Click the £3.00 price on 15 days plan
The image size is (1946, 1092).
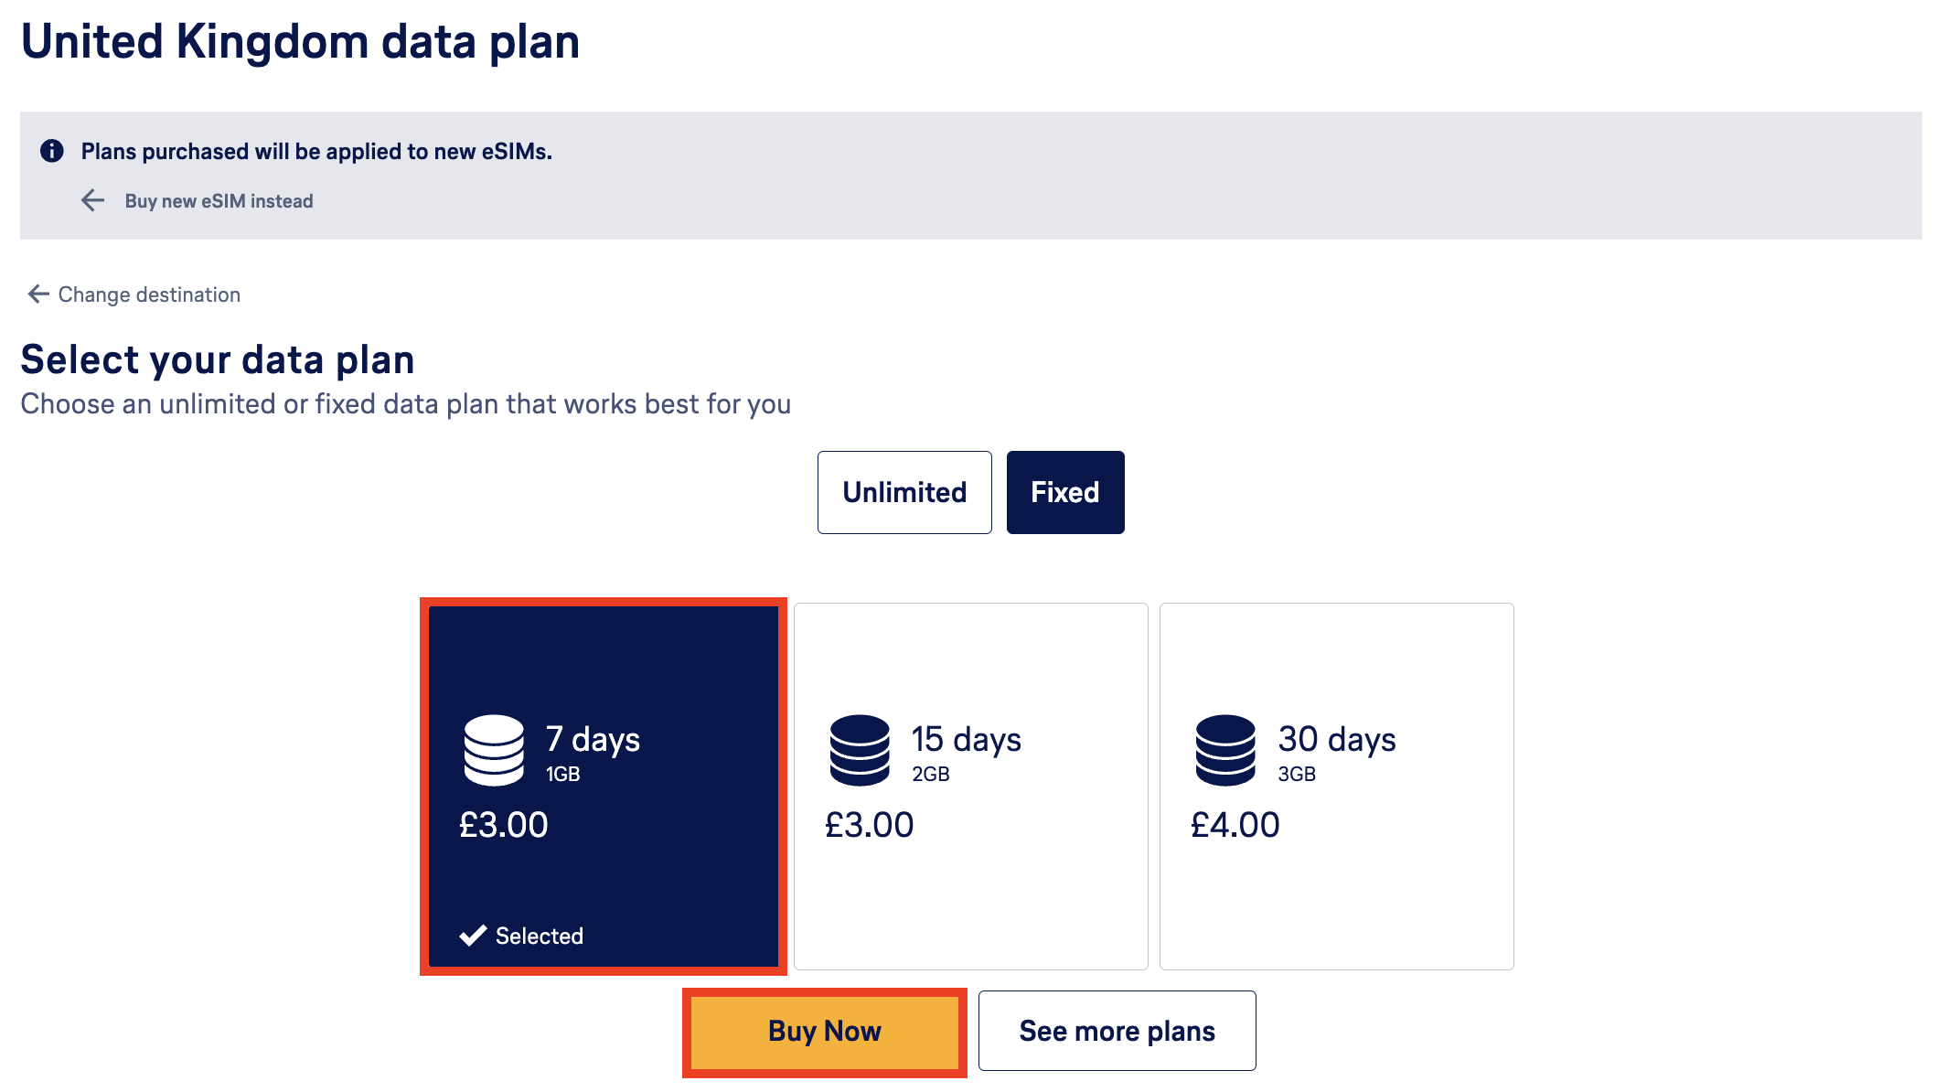point(869,825)
